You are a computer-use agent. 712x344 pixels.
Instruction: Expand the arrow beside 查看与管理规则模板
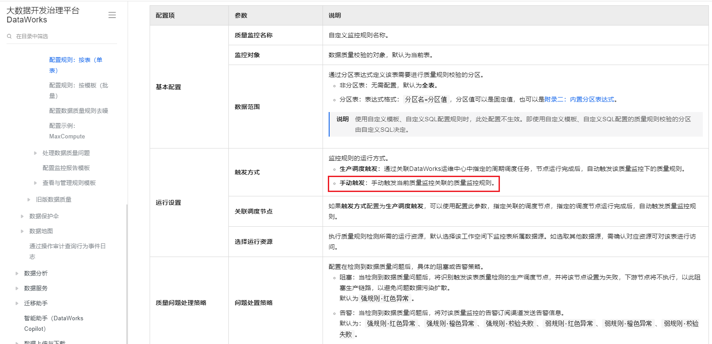(36, 183)
